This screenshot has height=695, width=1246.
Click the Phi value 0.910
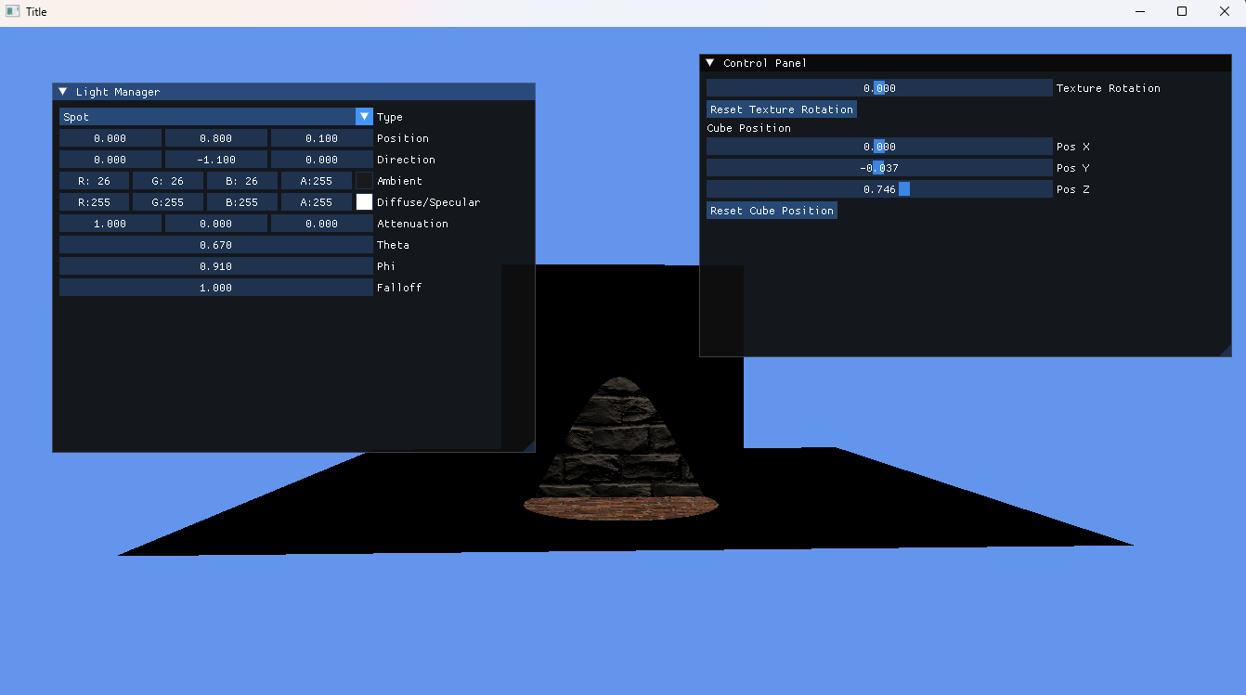216,266
